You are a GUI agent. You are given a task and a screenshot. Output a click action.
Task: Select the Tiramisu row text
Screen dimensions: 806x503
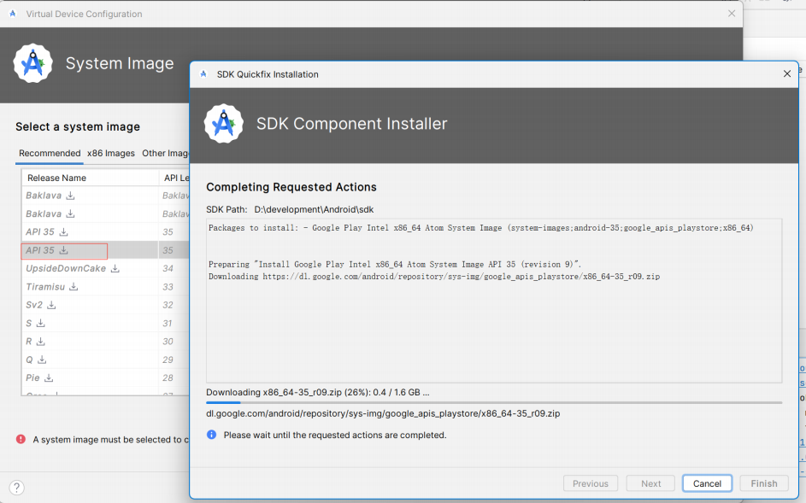(45, 287)
